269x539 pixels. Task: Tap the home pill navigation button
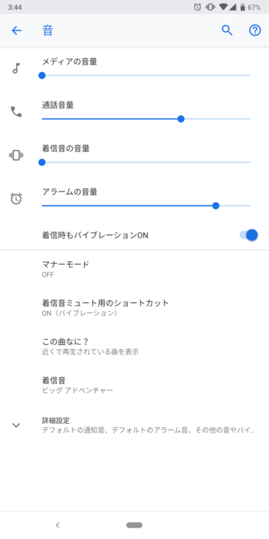pyautogui.click(x=134, y=525)
